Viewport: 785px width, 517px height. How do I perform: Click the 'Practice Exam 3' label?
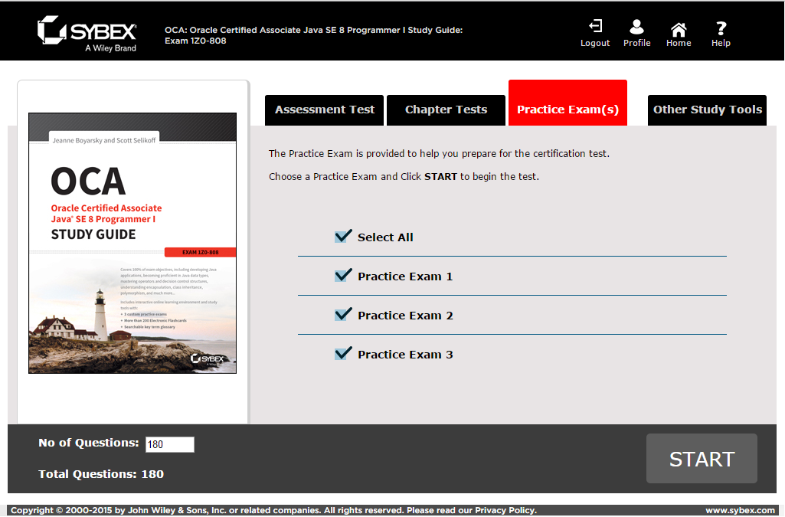[405, 355]
